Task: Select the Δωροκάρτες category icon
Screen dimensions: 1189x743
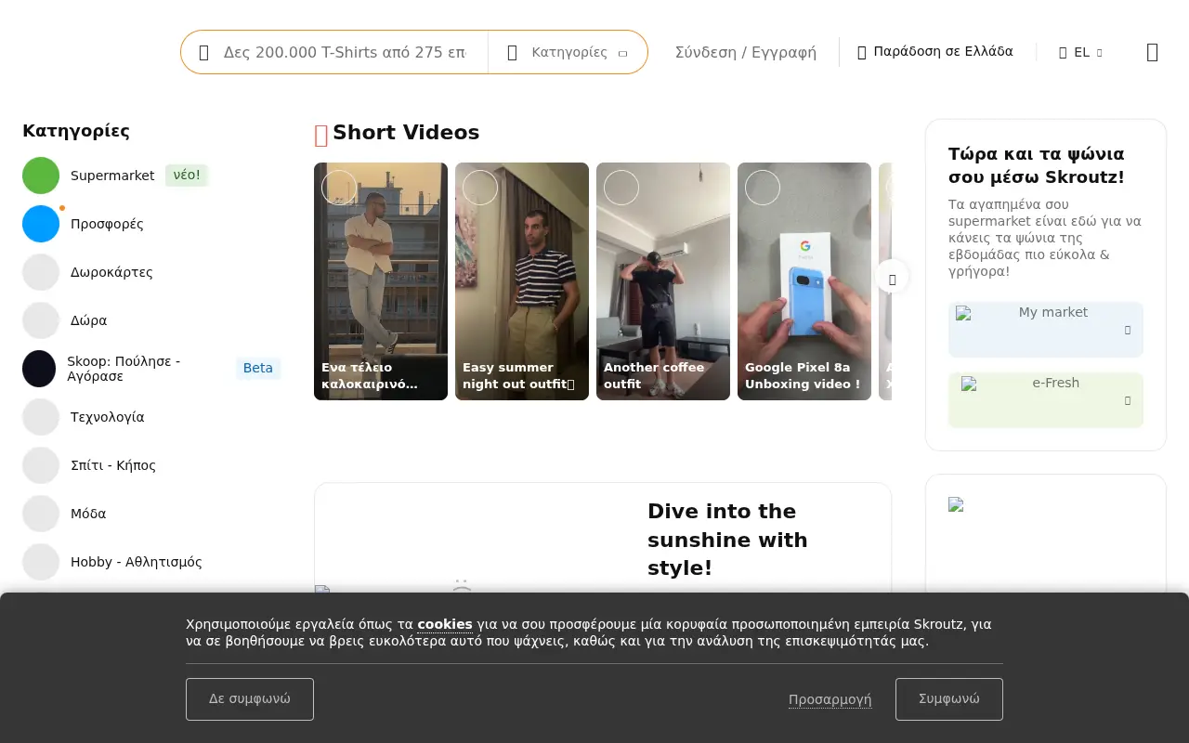Action: point(41,272)
